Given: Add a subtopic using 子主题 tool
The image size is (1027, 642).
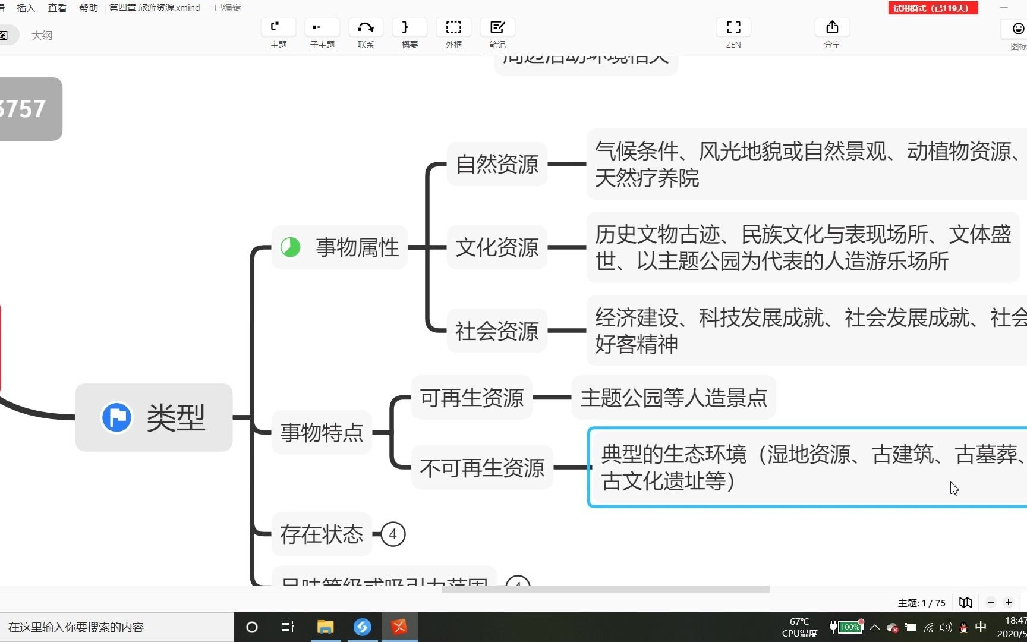Looking at the screenshot, I should click(x=322, y=33).
